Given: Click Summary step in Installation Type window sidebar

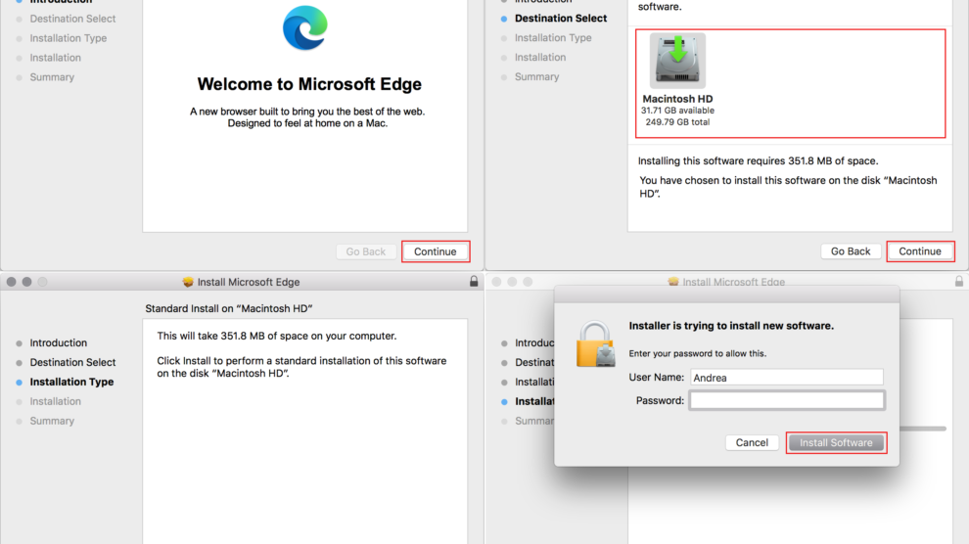Looking at the screenshot, I should 52,421.
